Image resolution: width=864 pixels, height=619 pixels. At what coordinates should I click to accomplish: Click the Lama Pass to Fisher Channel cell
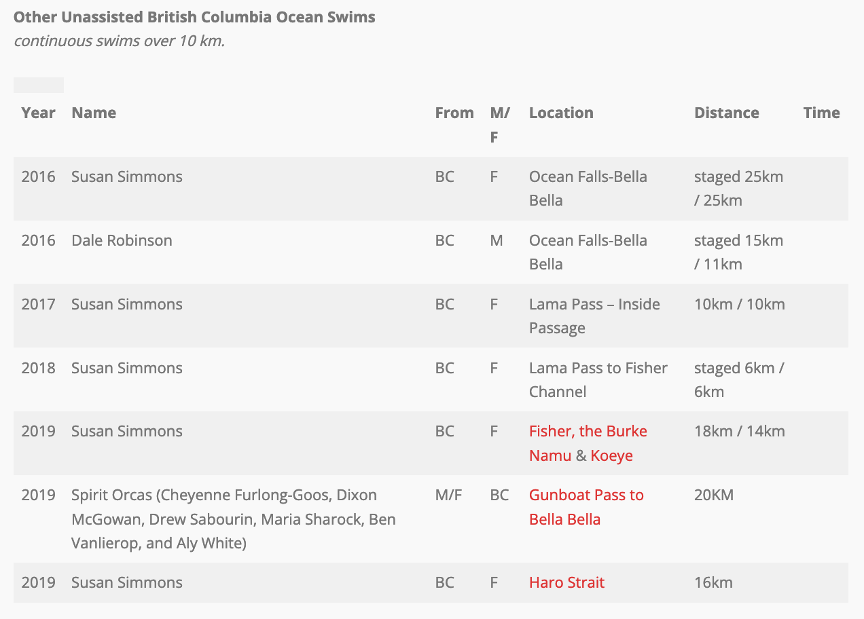[x=598, y=379]
